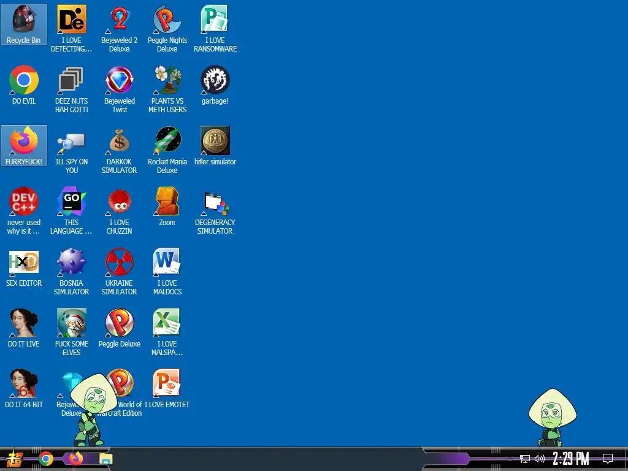Click the Peridot desktop pet near tray
Viewport: 628px width, 471px height.
tap(553, 417)
